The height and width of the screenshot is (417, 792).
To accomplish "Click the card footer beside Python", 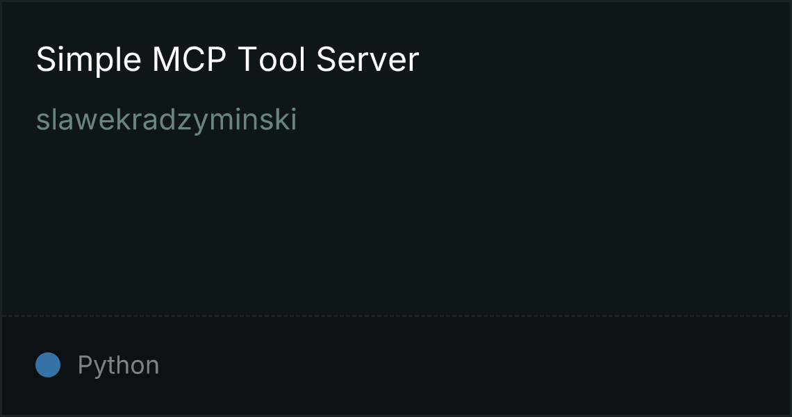I will tap(475, 365).
